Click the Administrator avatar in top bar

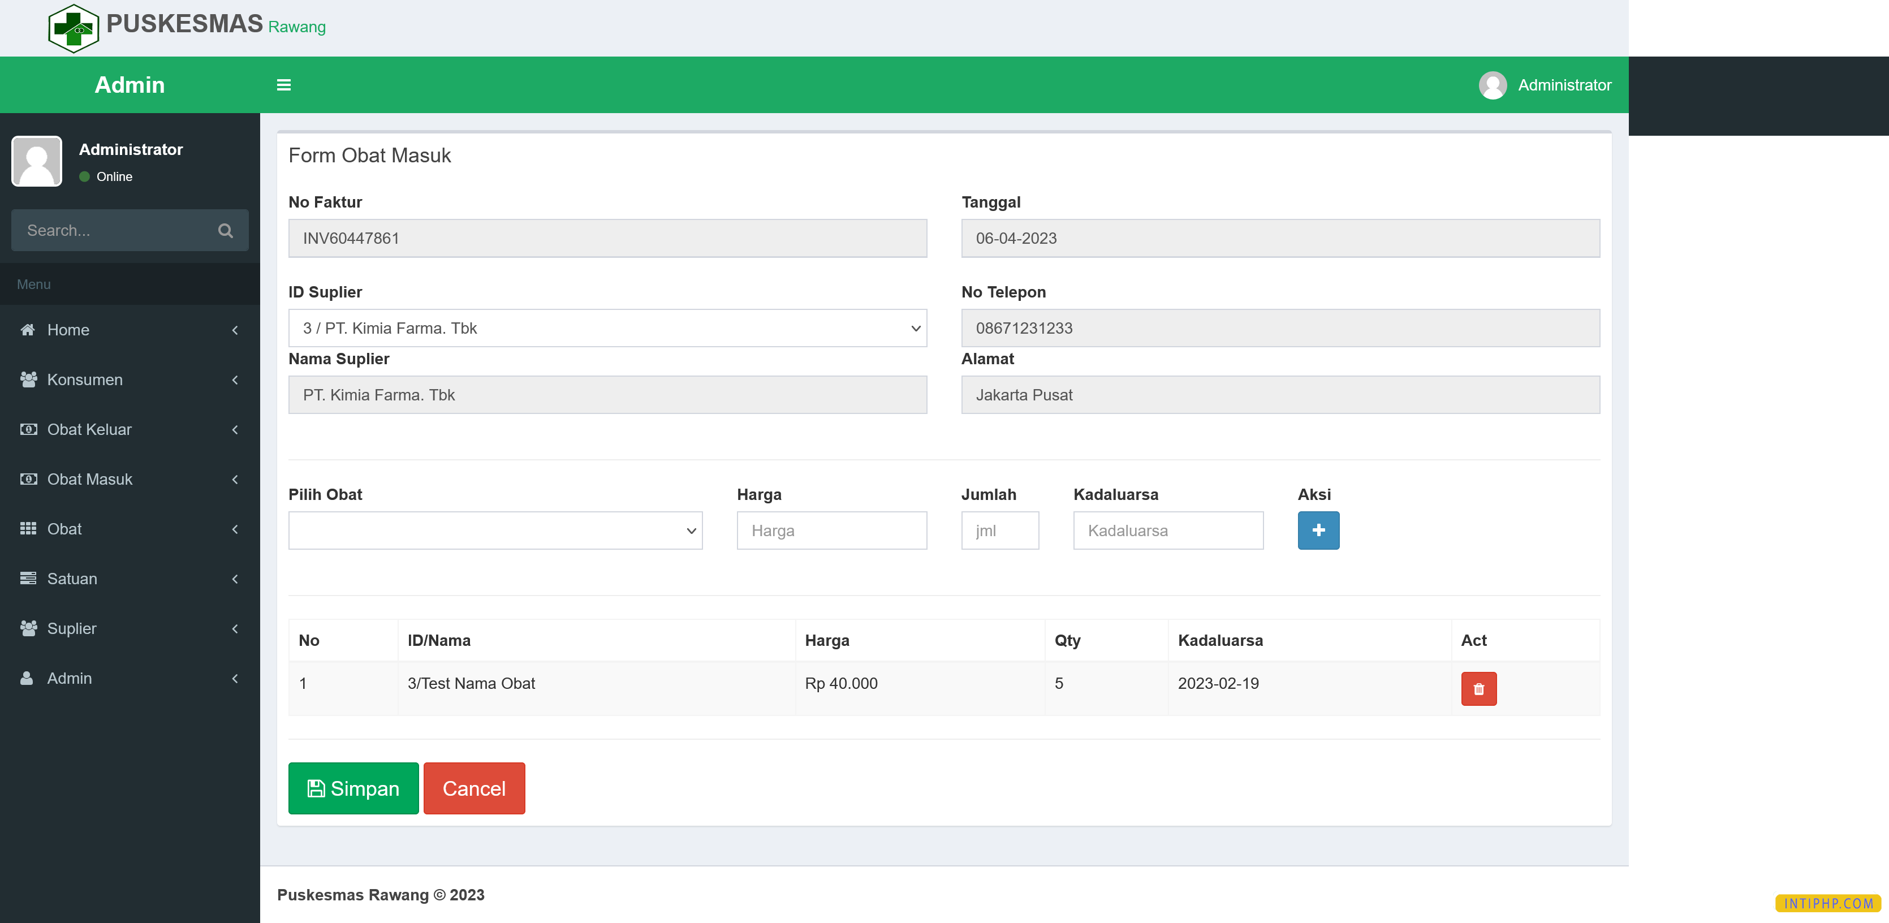click(1493, 85)
